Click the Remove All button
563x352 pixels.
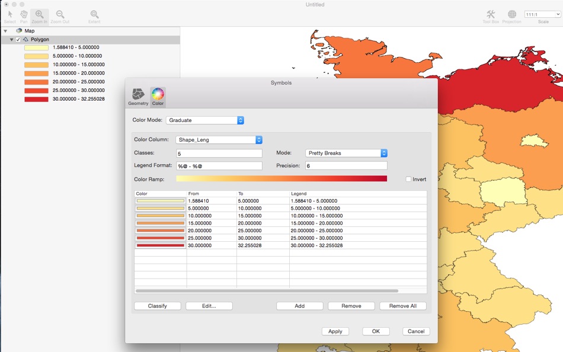pyautogui.click(x=403, y=306)
